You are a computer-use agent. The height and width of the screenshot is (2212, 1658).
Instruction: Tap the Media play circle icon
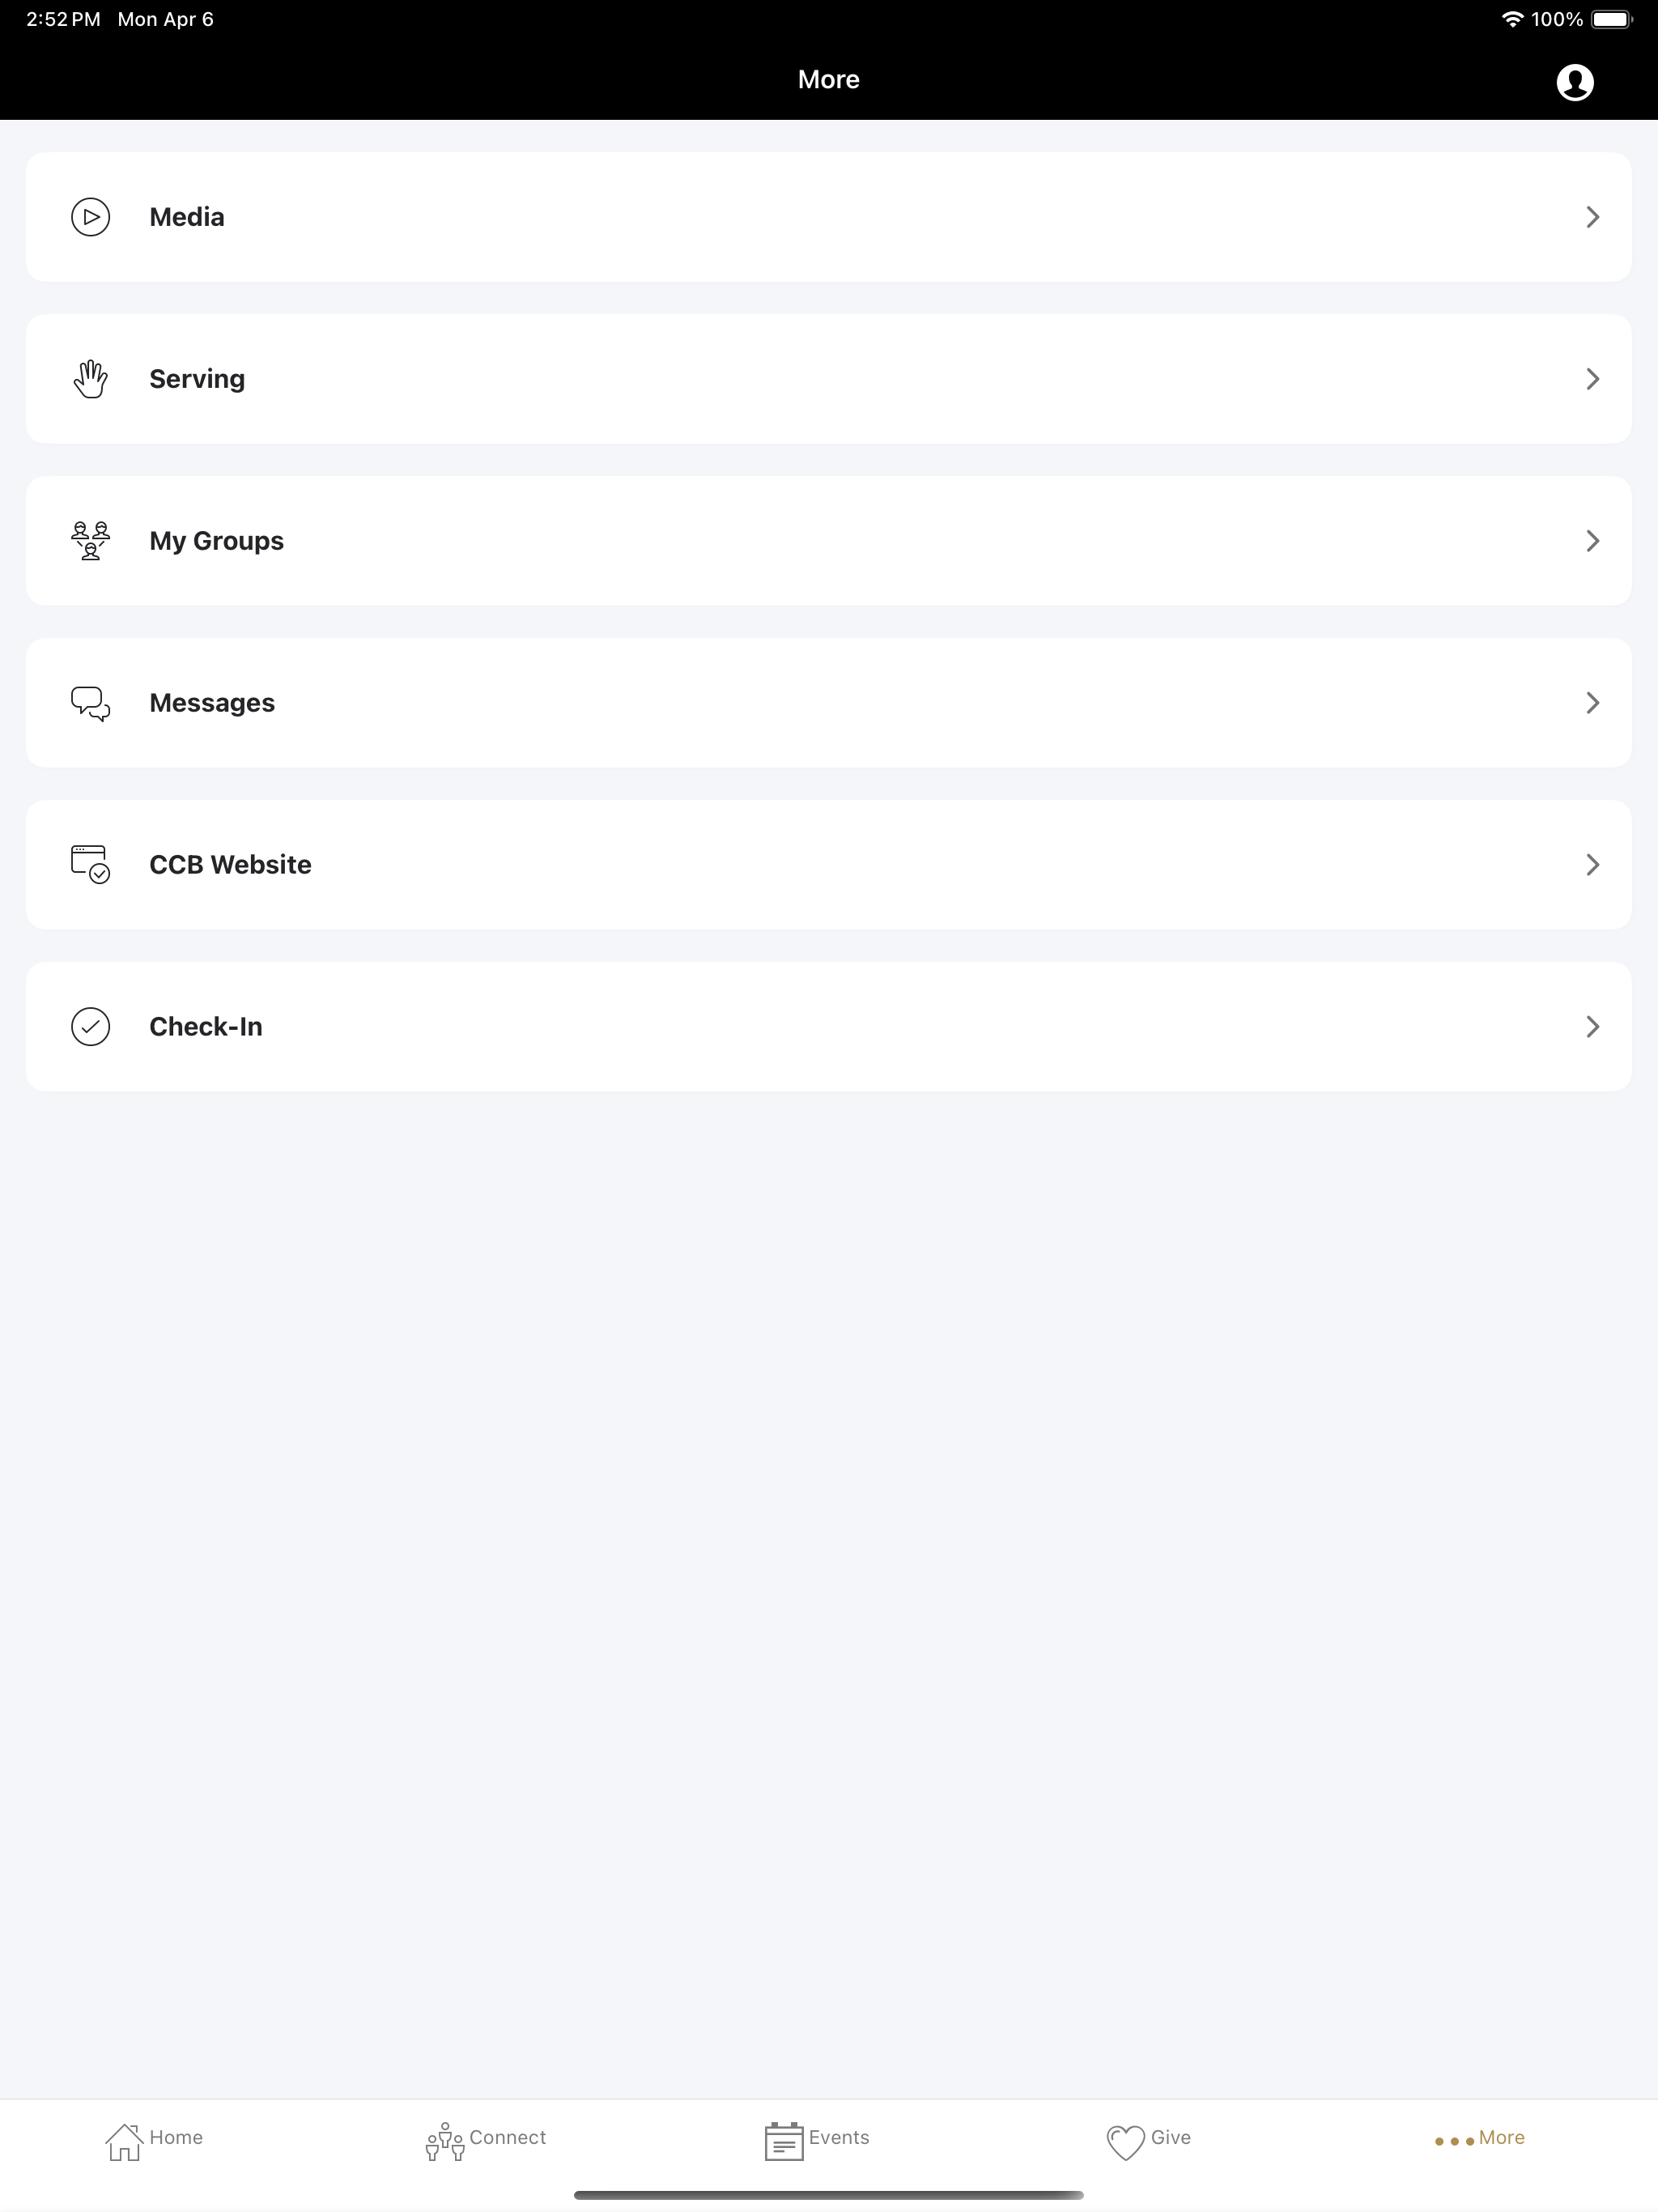(x=90, y=217)
